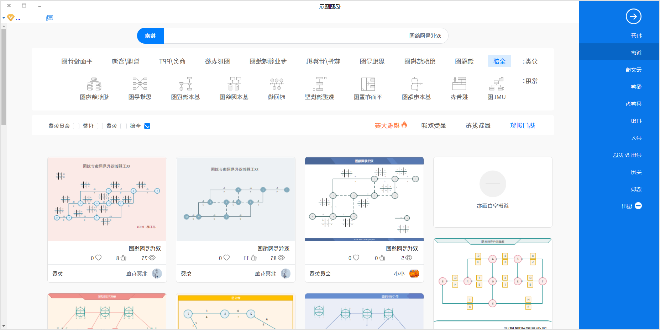Select the 图形表格 category tab
Screen dimensions: 660x330
click(x=217, y=61)
